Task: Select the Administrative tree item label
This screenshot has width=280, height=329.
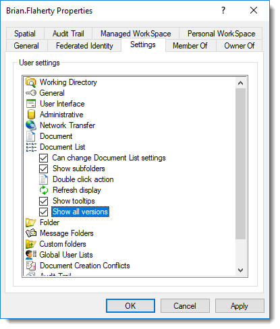Action: pyautogui.click(x=61, y=115)
